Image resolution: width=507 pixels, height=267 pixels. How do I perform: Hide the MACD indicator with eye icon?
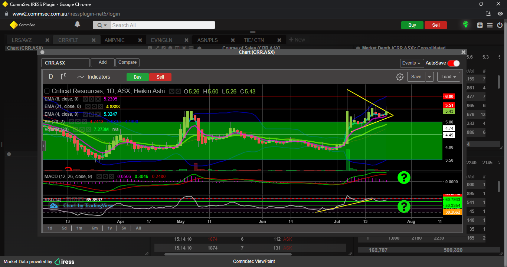click(x=99, y=176)
